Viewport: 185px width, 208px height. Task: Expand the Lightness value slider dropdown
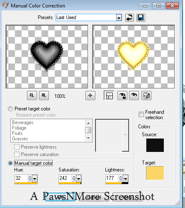[125, 179]
